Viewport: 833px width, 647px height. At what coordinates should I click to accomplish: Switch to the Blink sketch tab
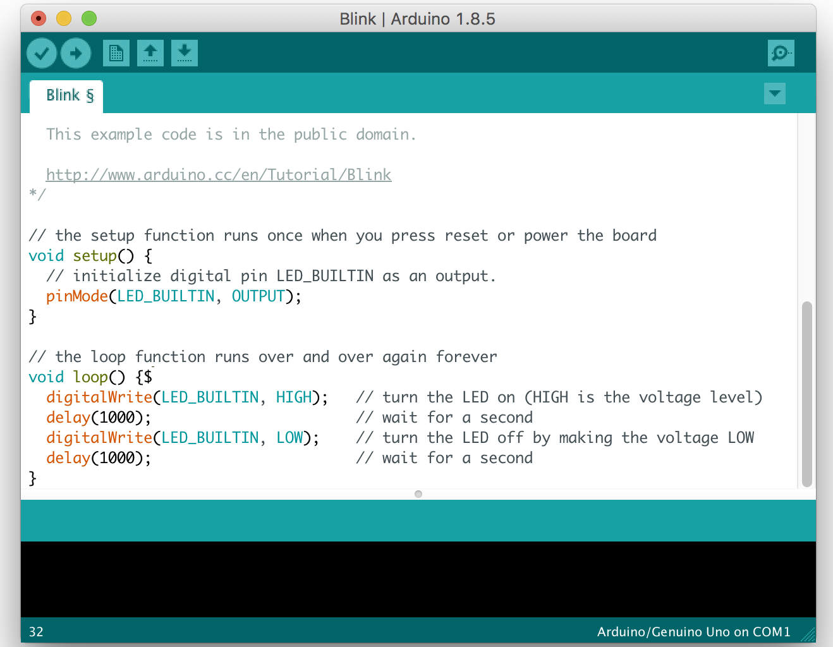tap(66, 96)
